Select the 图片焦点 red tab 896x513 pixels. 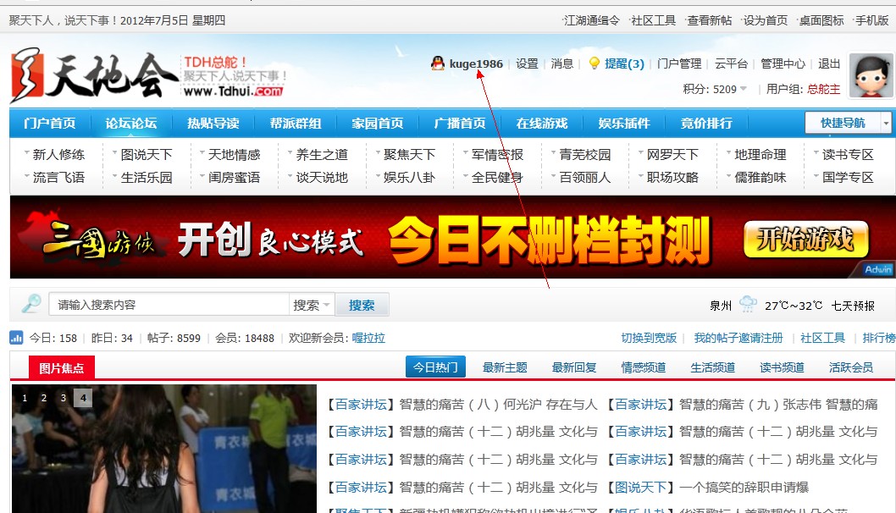(62, 368)
